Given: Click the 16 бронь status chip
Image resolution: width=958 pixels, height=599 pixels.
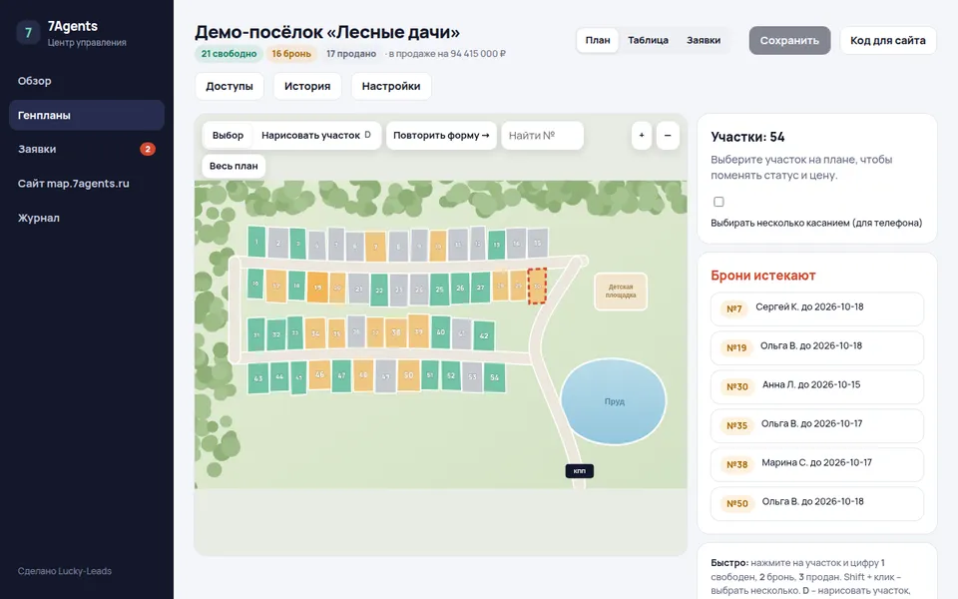Looking at the screenshot, I should 291,54.
